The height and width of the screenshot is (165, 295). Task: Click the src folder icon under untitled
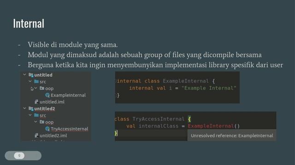point(36,82)
